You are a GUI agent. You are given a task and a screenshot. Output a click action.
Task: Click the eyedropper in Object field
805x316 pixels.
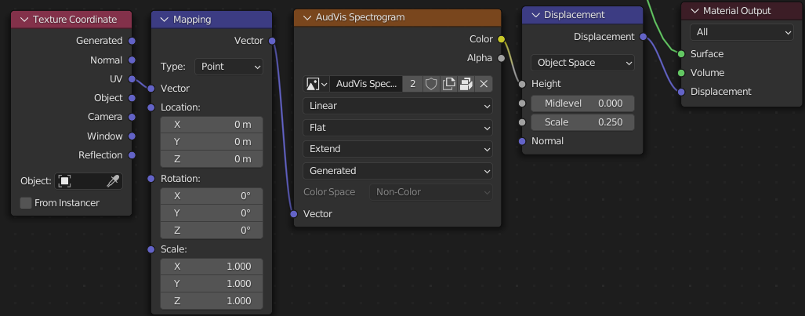[x=112, y=181]
